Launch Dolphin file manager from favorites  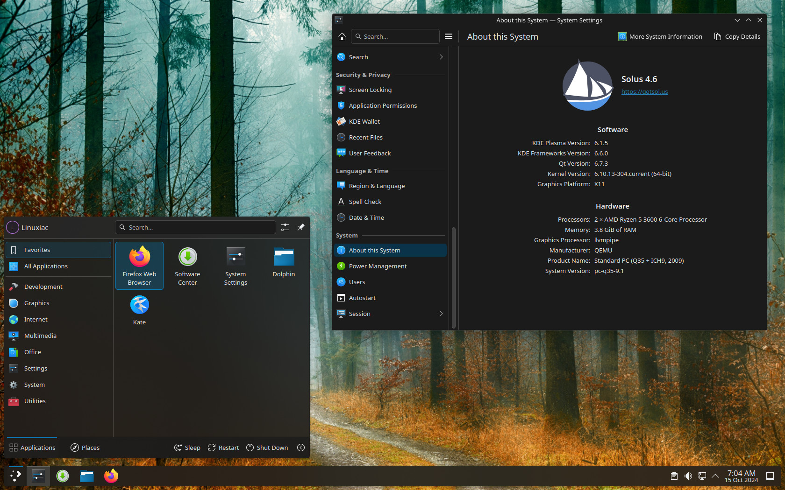pyautogui.click(x=284, y=266)
